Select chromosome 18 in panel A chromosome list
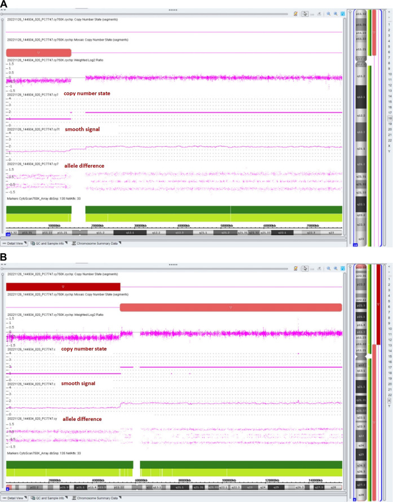This screenshot has width=393, height=502. click(x=389, y=118)
